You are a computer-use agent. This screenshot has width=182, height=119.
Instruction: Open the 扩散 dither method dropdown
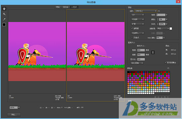[138, 24]
